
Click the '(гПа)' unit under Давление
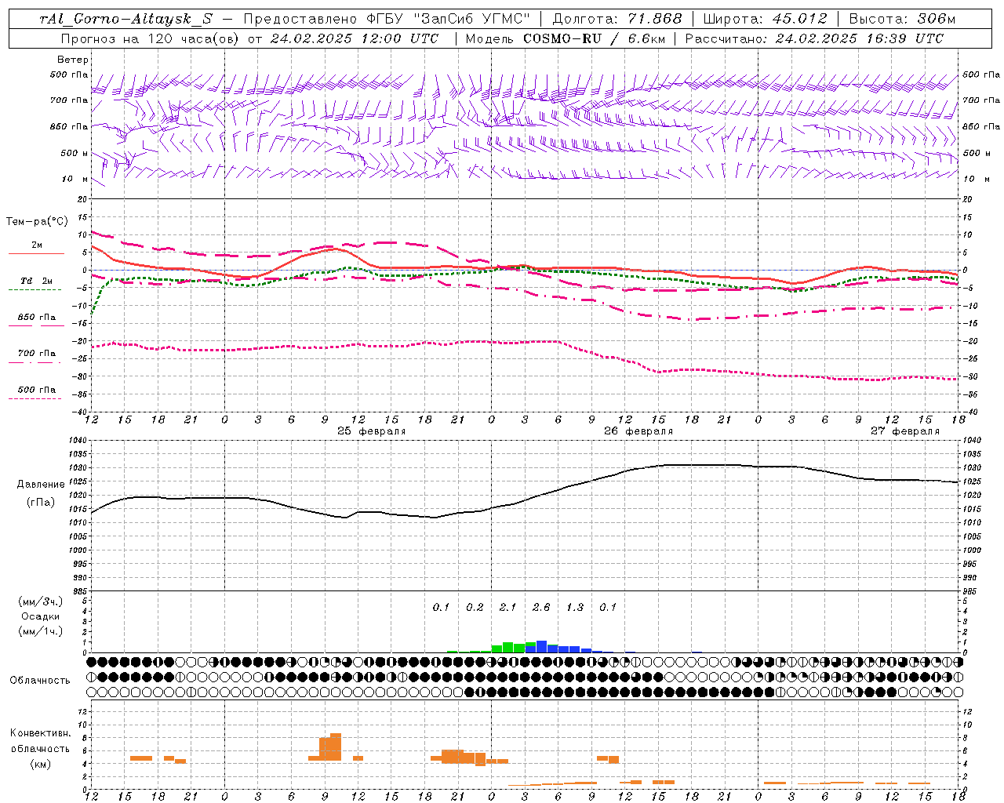coord(41,503)
